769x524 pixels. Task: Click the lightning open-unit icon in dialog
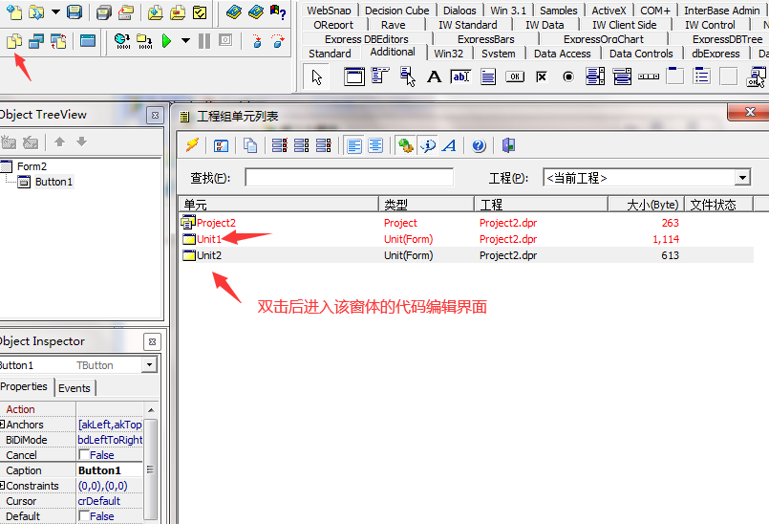point(192,145)
